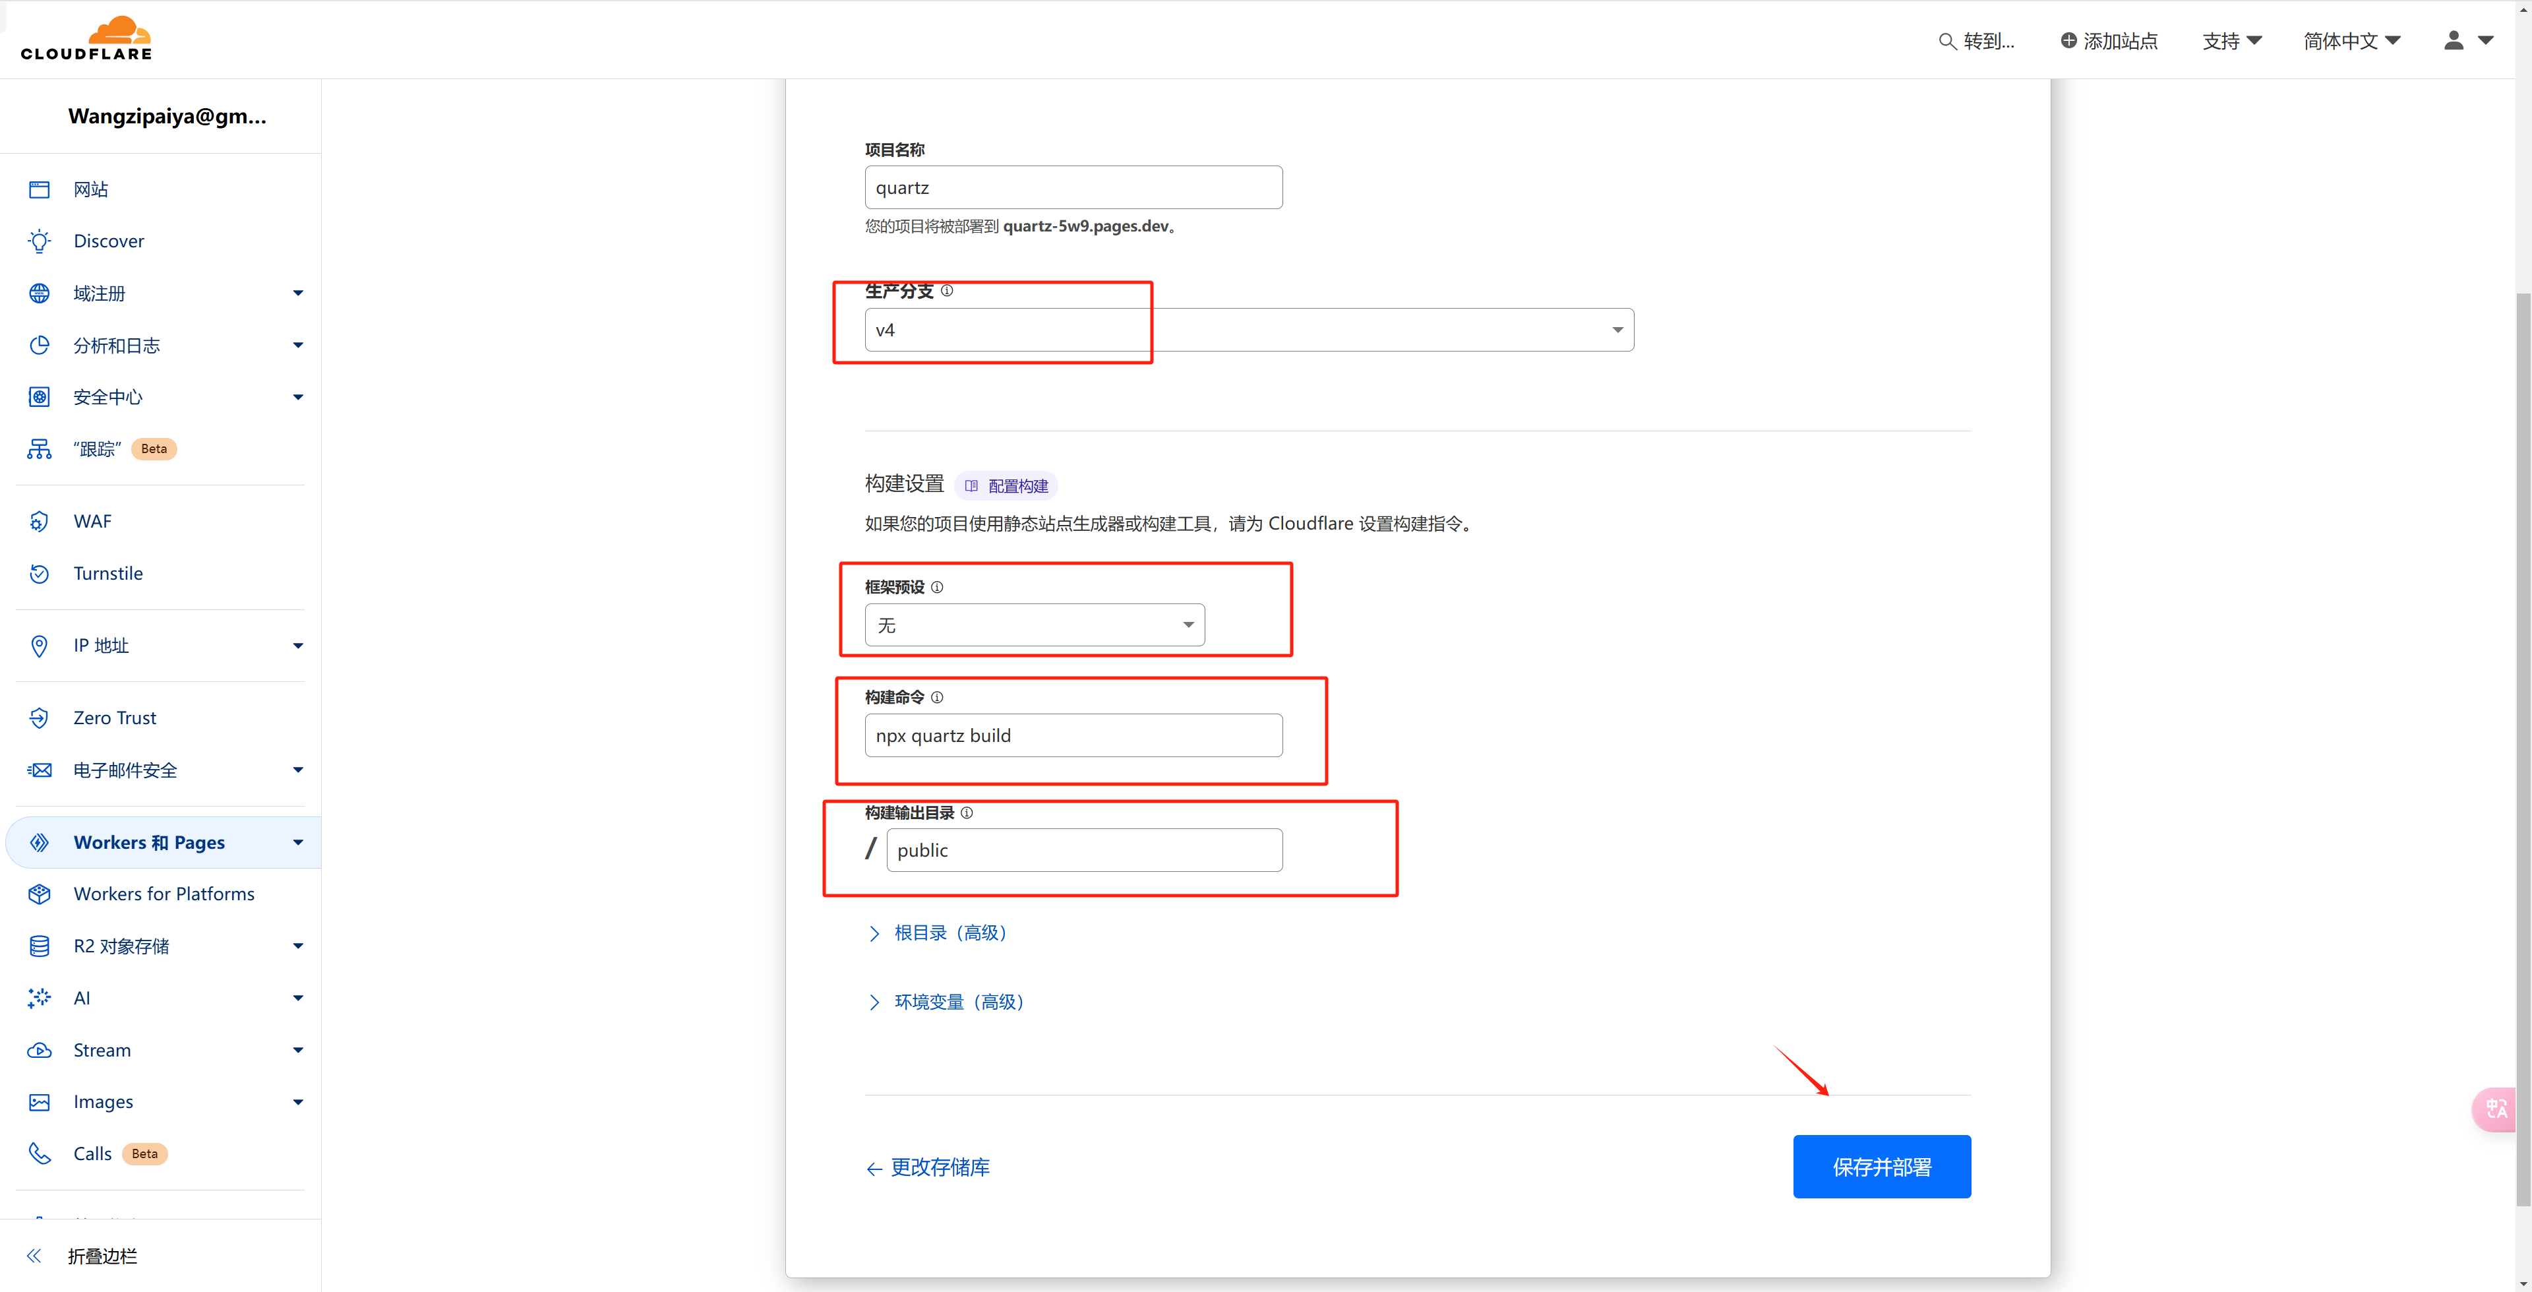
Task: Open the 生产分支 v4 dropdown
Action: click(x=1248, y=330)
